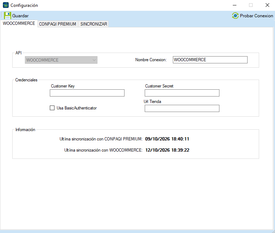Click the 'API' group title
The image size is (275, 233).
(18, 53)
